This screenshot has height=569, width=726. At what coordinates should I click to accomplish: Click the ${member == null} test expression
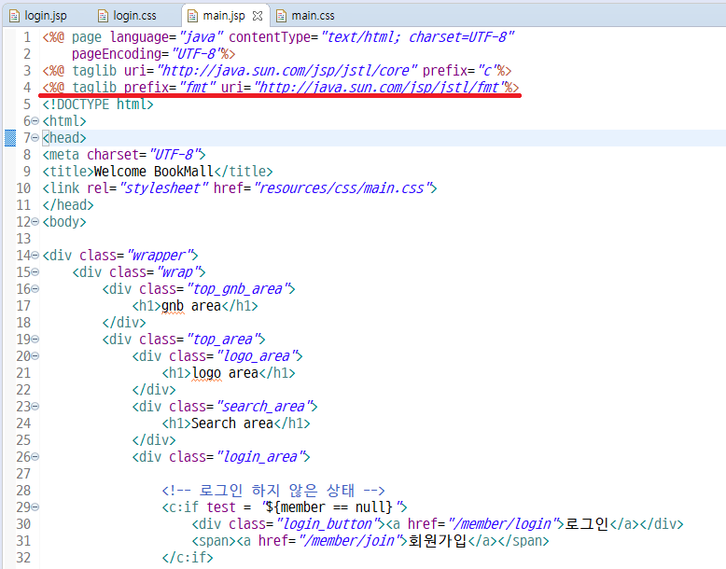(331, 507)
